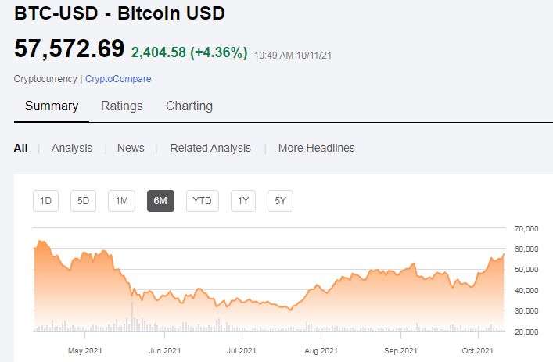Filter headlines by All

(x=20, y=148)
